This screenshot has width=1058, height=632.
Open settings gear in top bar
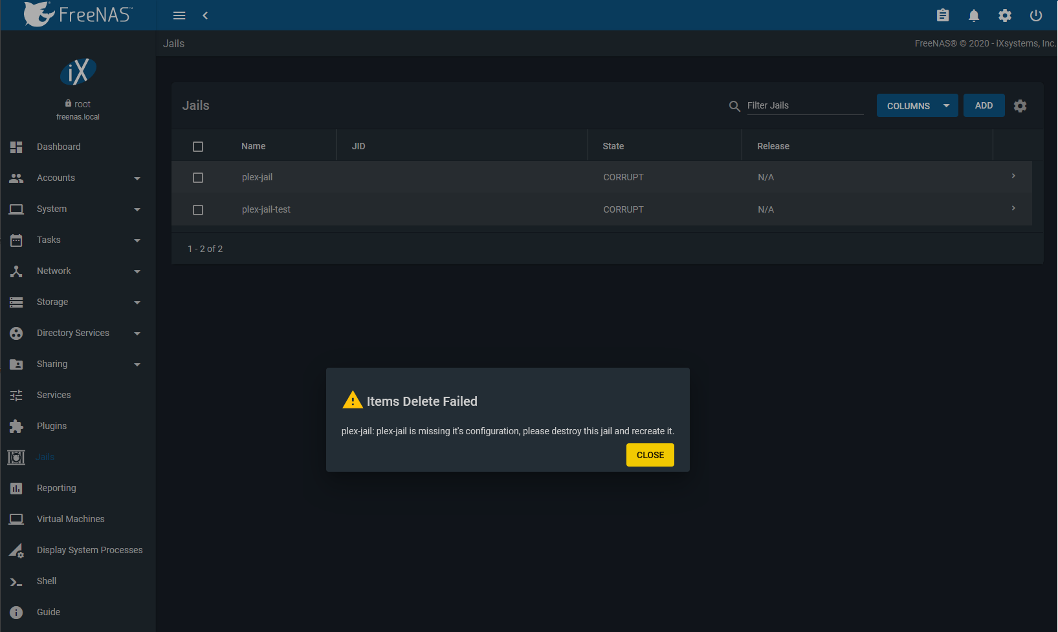[x=1005, y=16]
